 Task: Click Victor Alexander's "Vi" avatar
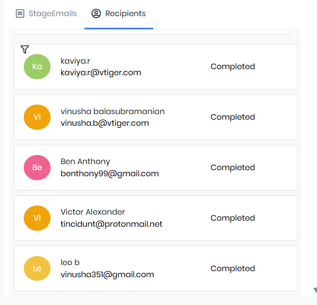pyautogui.click(x=37, y=218)
